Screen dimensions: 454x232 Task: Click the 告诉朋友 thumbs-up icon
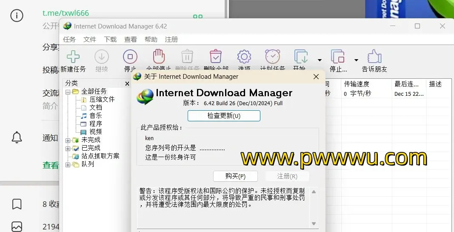[374, 57]
